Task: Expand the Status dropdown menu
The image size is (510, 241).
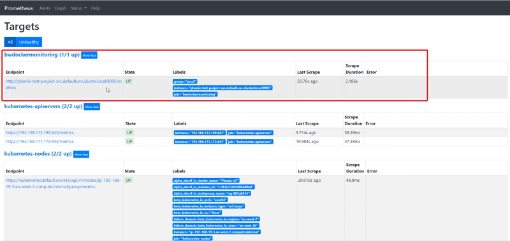Action: (78, 8)
